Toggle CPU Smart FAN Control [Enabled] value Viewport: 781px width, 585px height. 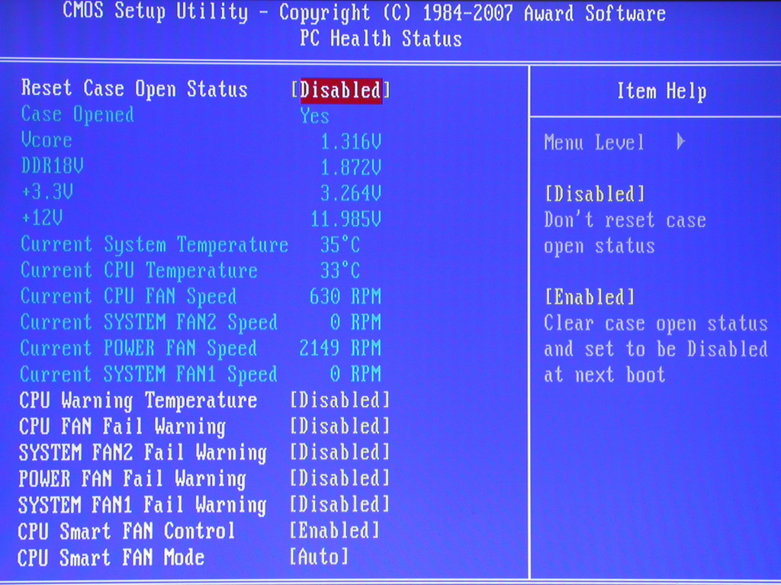pos(335,531)
